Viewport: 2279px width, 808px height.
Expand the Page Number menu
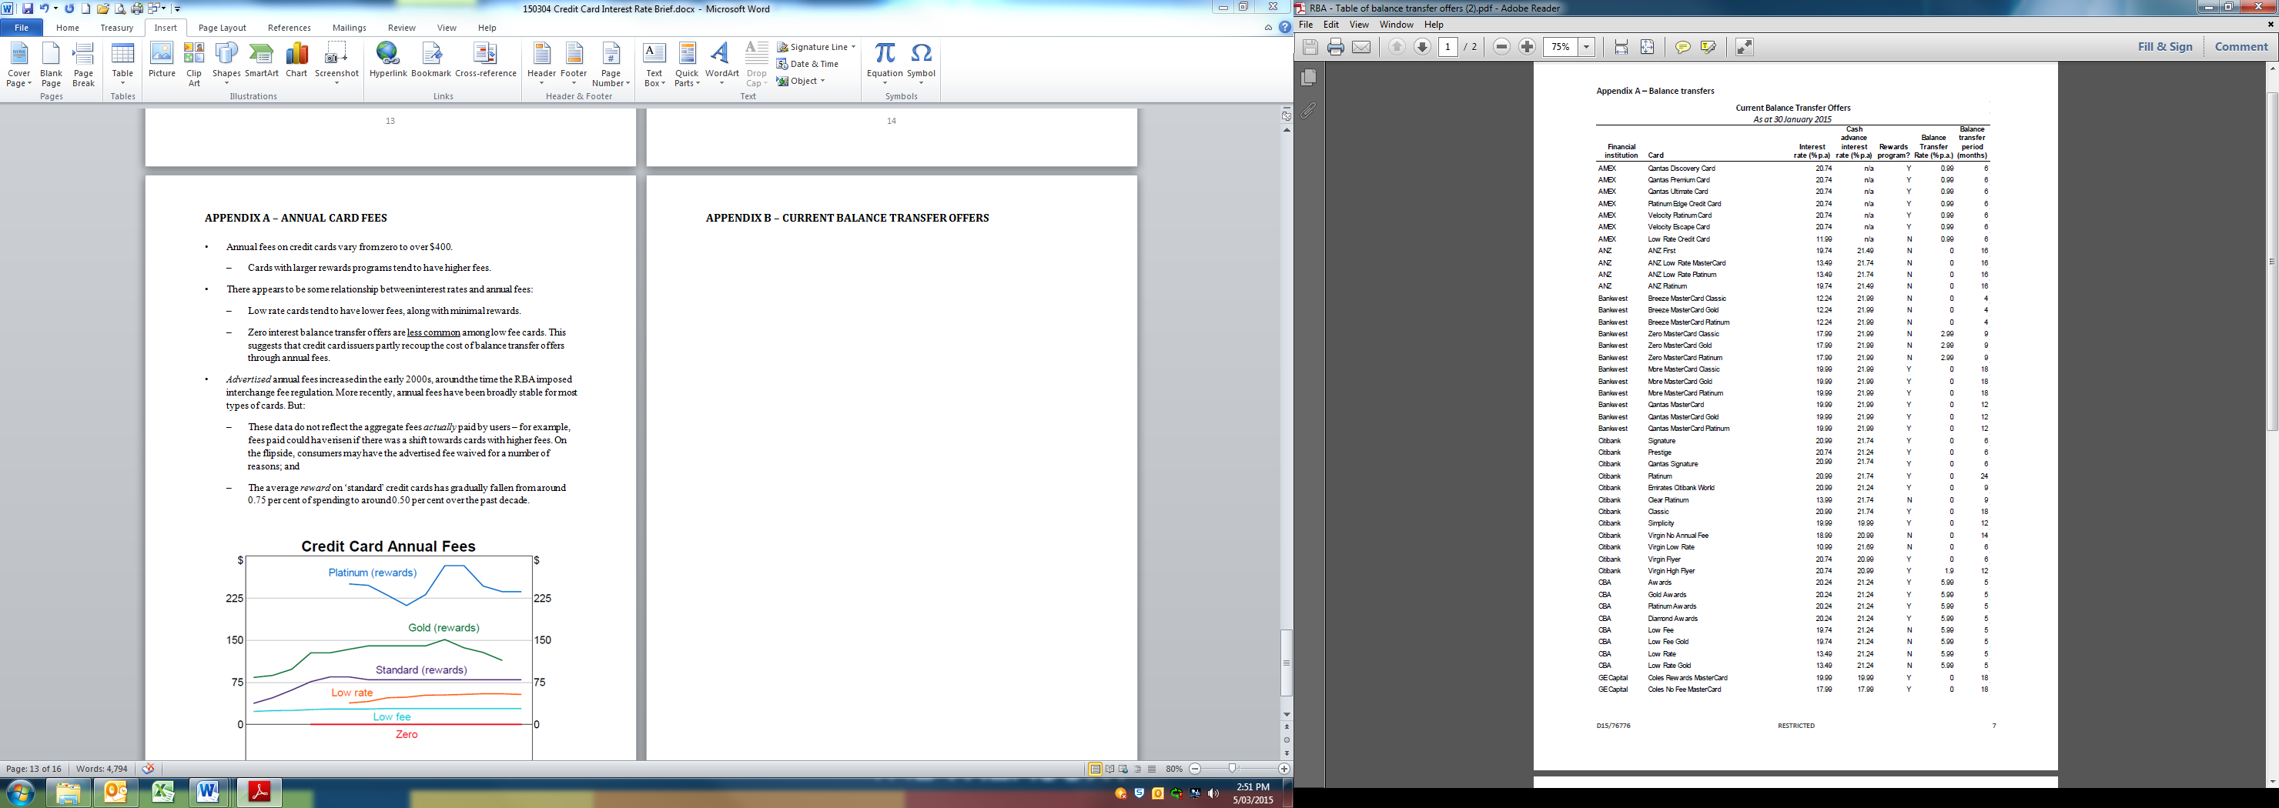(x=611, y=65)
